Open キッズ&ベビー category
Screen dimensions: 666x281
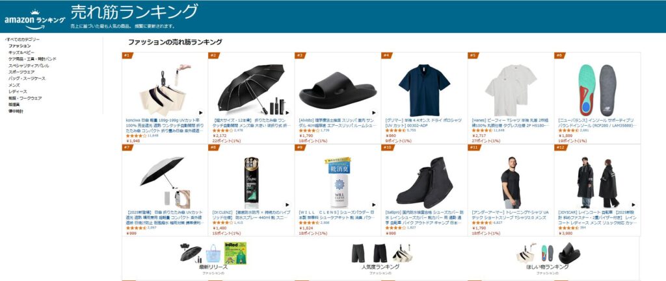click(21, 52)
